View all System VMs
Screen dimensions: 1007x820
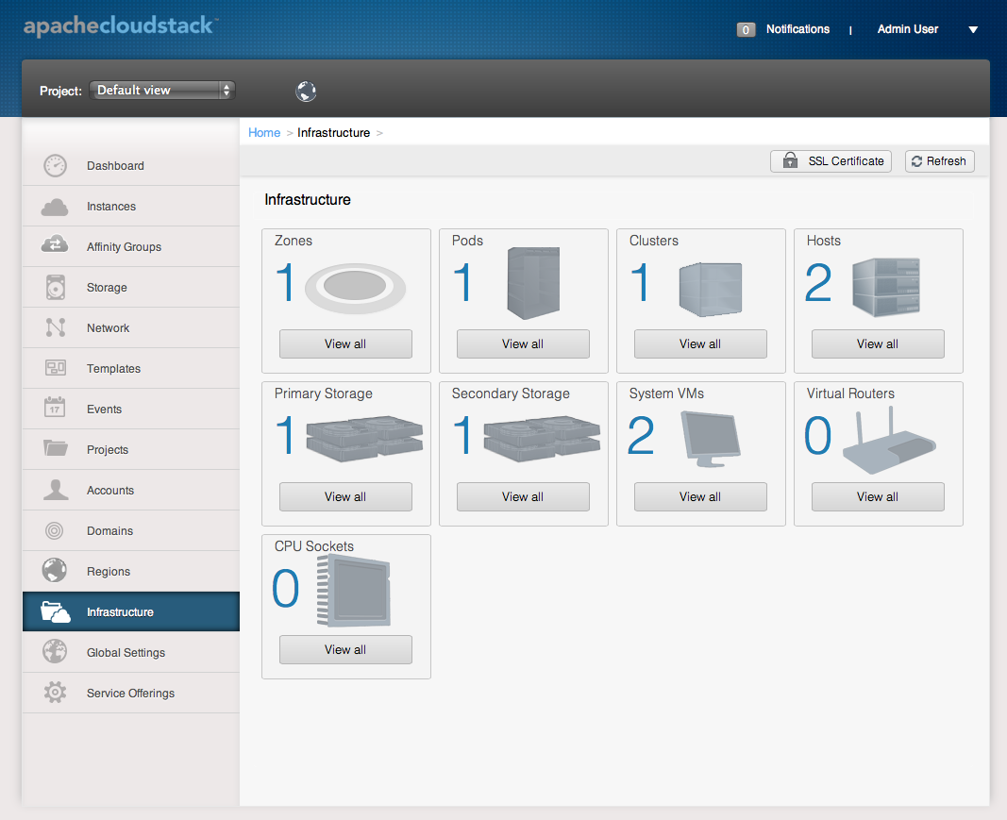click(700, 496)
